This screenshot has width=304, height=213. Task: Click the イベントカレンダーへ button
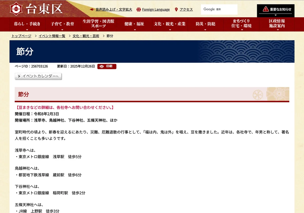coord(38,76)
